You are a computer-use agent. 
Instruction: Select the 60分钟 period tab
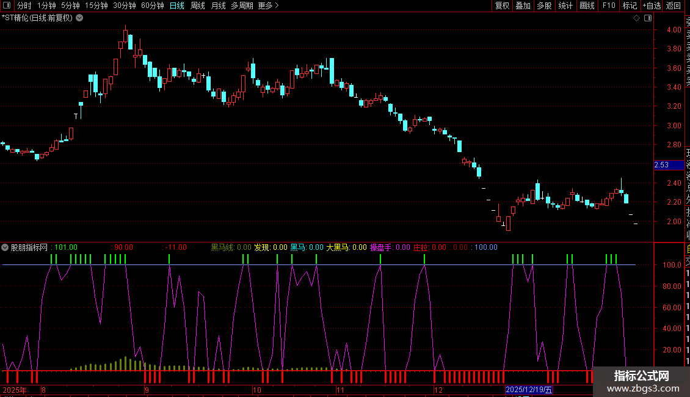tap(153, 5)
